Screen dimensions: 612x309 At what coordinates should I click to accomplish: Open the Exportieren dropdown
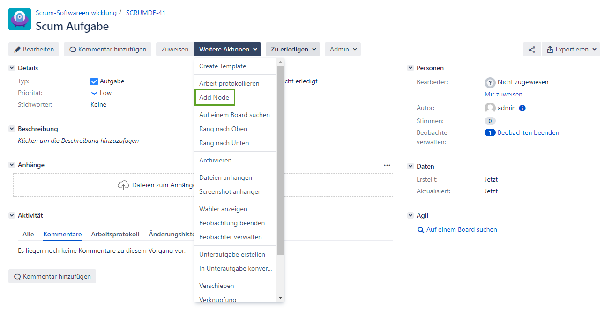(x=571, y=49)
